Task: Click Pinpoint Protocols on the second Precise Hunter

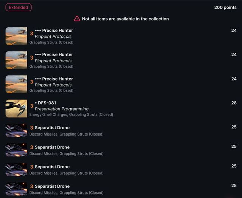Action: [x=53, y=61]
